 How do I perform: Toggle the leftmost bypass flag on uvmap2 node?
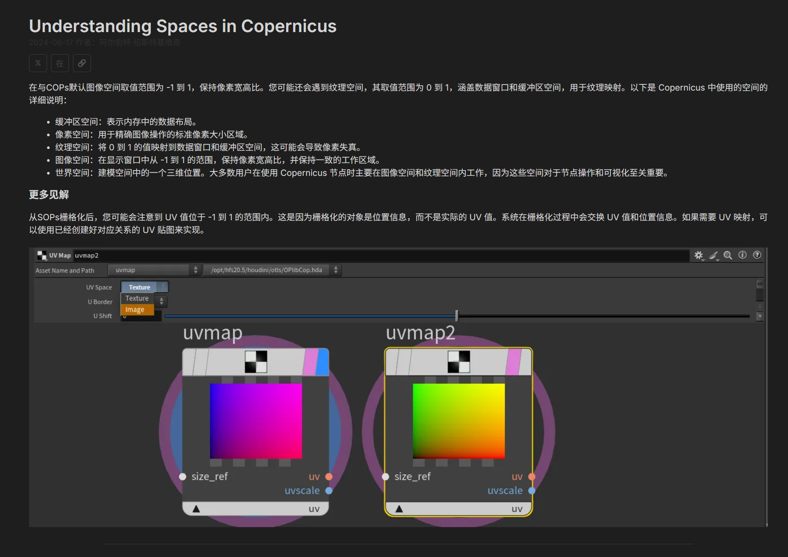click(392, 362)
